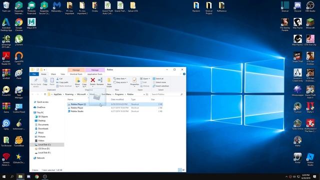This screenshot has width=320, height=180.
Task: Open Tor Browser desktop shortcut
Action: pos(6,141)
